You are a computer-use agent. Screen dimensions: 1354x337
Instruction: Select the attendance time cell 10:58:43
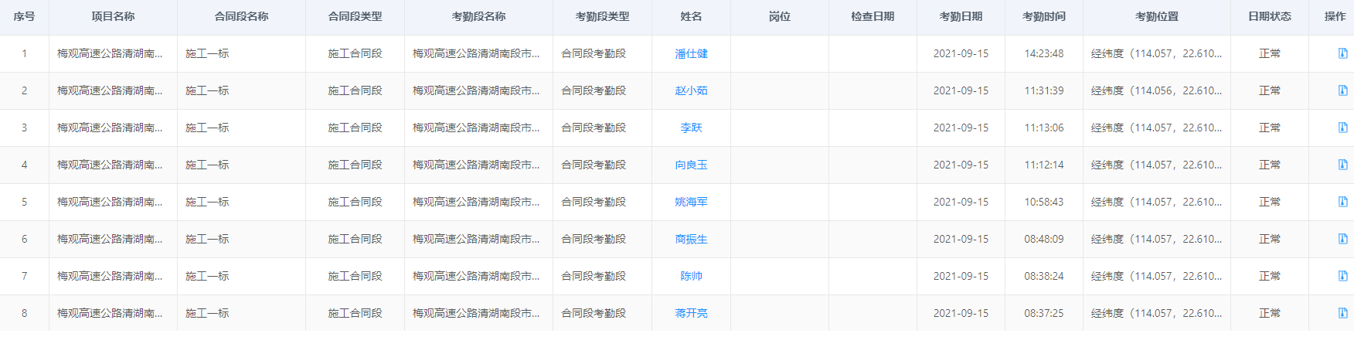pos(1043,202)
